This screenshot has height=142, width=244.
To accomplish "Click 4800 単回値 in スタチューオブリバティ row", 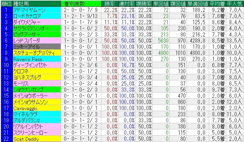I will click(x=163, y=53).
